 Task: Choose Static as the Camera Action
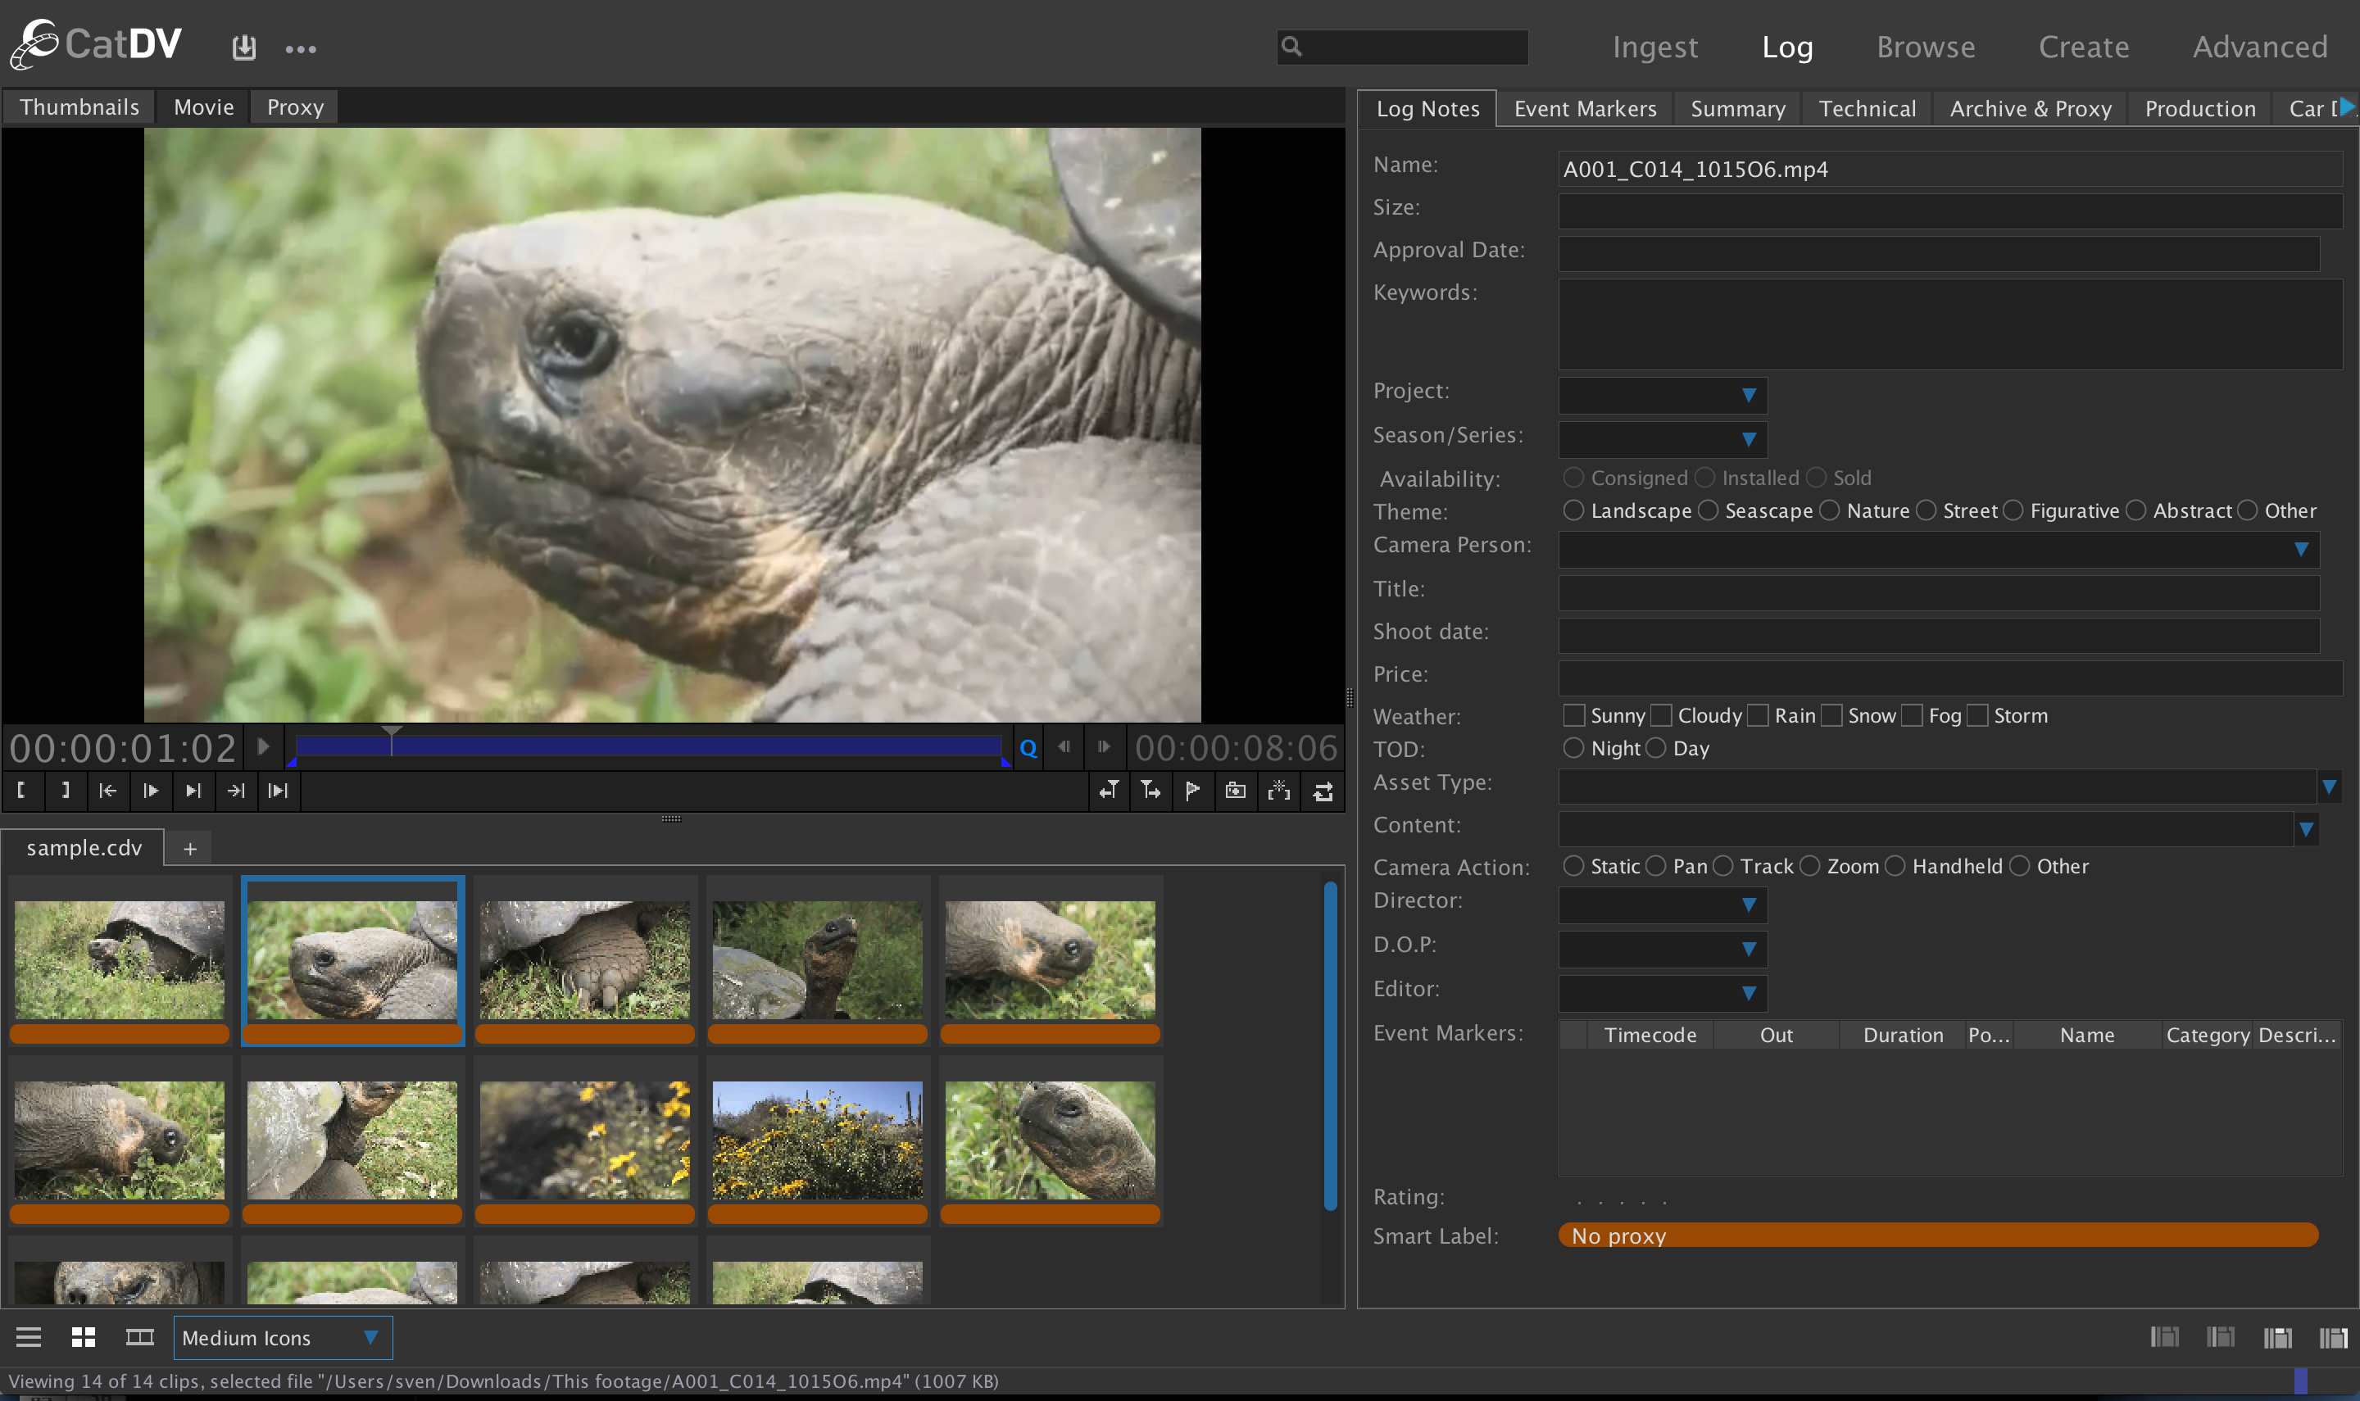[x=1575, y=866]
